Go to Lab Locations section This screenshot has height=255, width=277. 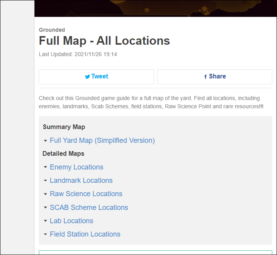pyautogui.click(x=71, y=221)
